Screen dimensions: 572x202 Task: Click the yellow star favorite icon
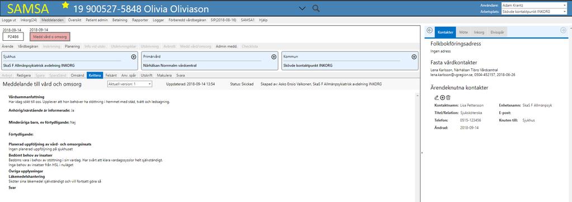pos(65,4)
